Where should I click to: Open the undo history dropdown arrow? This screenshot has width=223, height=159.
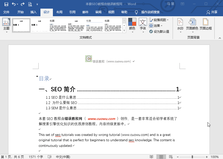(x=17, y=4)
